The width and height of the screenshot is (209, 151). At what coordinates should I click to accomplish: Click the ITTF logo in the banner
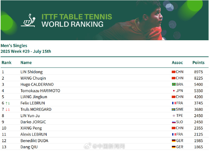[29, 20]
